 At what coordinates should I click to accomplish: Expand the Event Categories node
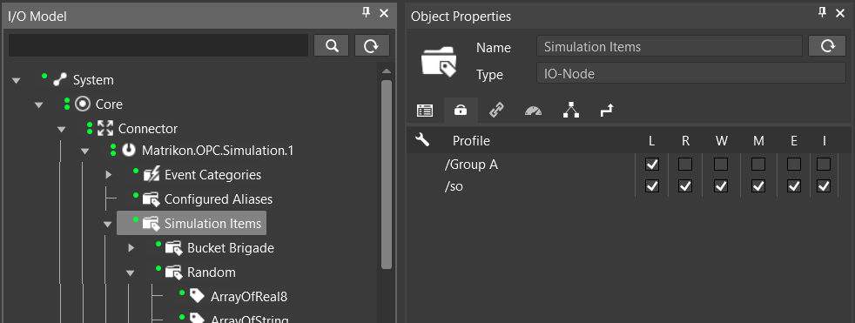click(108, 175)
